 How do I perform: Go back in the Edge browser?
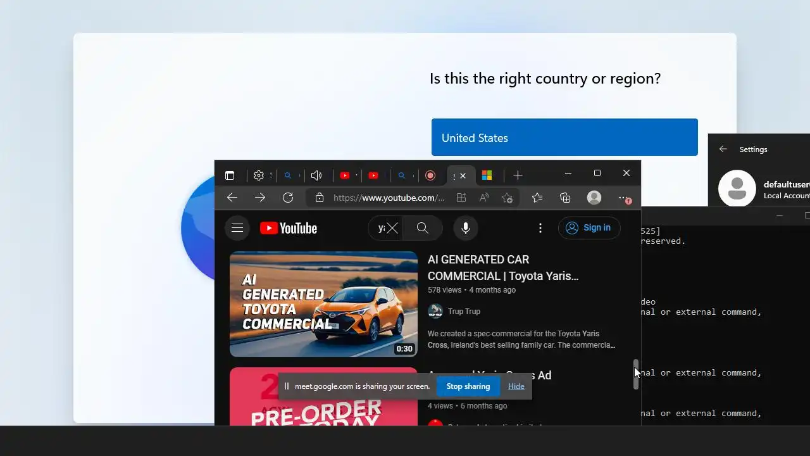point(232,198)
